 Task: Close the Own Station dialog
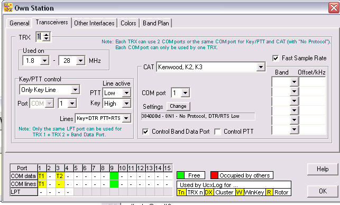coord(334,8)
